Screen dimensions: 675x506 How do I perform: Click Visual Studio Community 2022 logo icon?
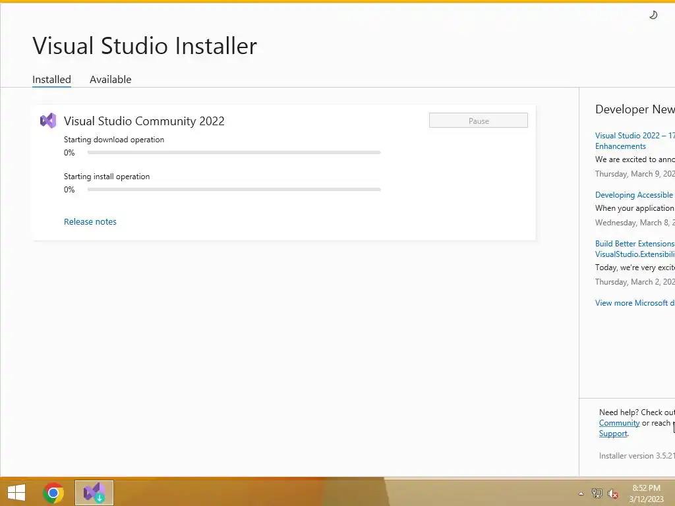(x=48, y=121)
